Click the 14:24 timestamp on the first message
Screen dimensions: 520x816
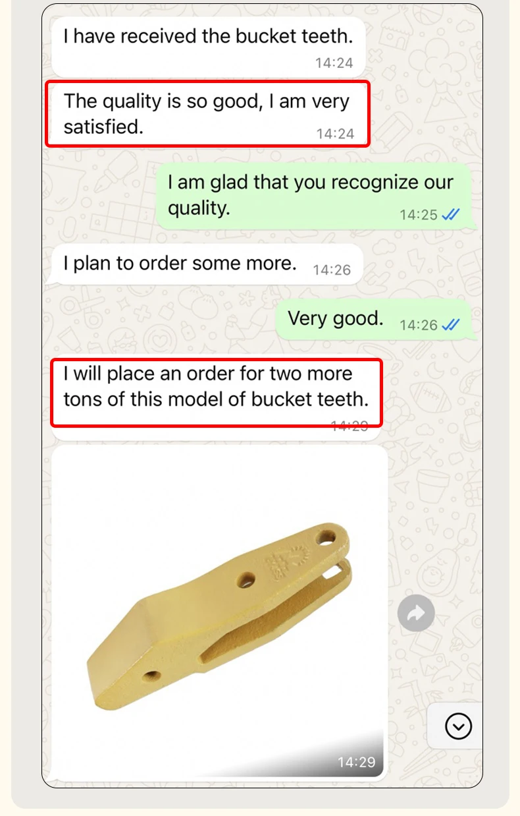334,63
